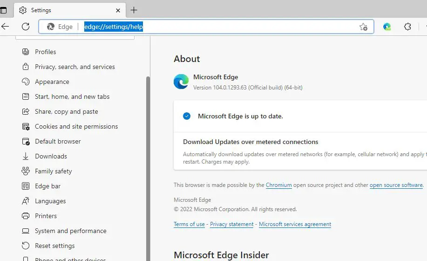Click the Share, copy and paste icon

point(26,111)
